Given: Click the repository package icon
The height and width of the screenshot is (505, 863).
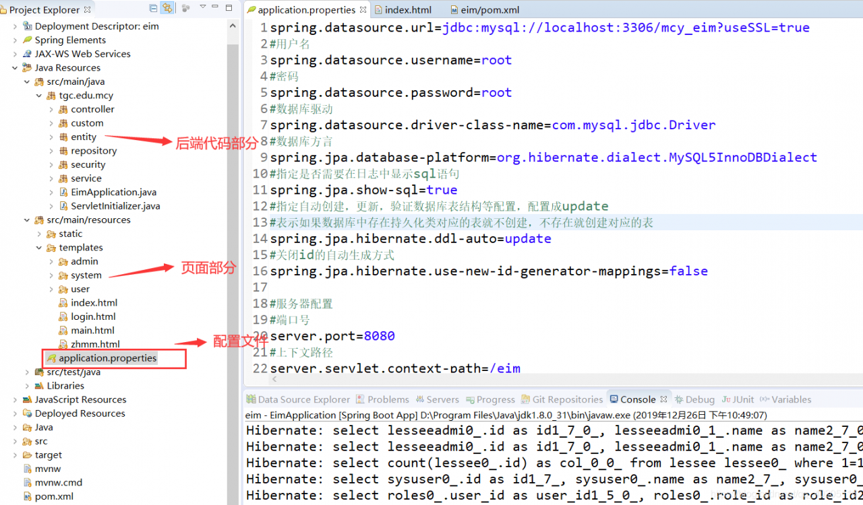Looking at the screenshot, I should tap(63, 151).
